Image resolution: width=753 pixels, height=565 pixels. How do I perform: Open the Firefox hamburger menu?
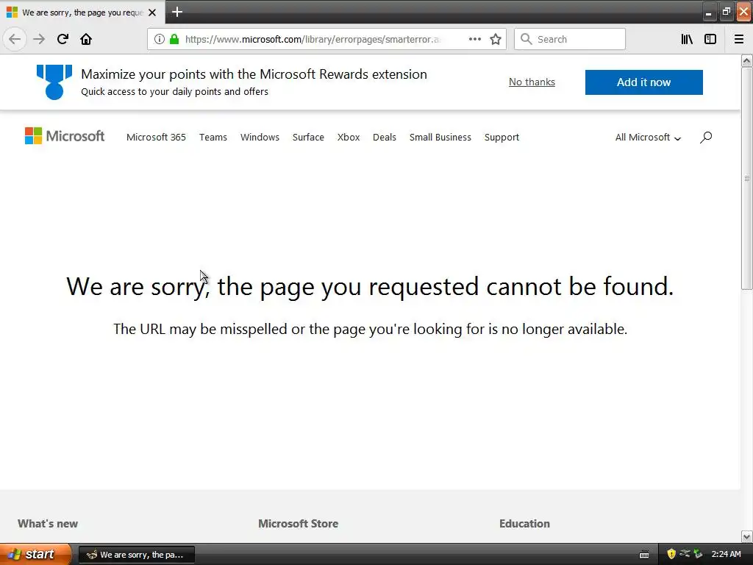coord(739,39)
